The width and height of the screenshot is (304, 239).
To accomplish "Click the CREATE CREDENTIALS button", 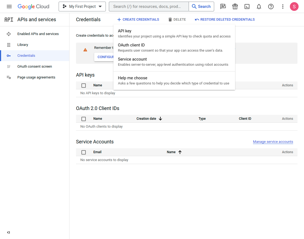I will 138,20.
